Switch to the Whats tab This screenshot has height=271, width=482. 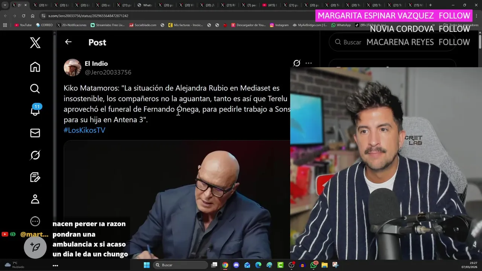tap(145, 5)
